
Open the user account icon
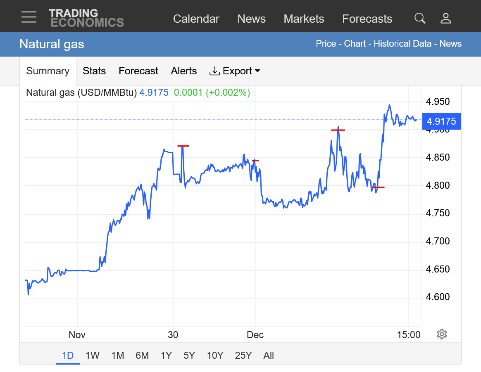(446, 18)
